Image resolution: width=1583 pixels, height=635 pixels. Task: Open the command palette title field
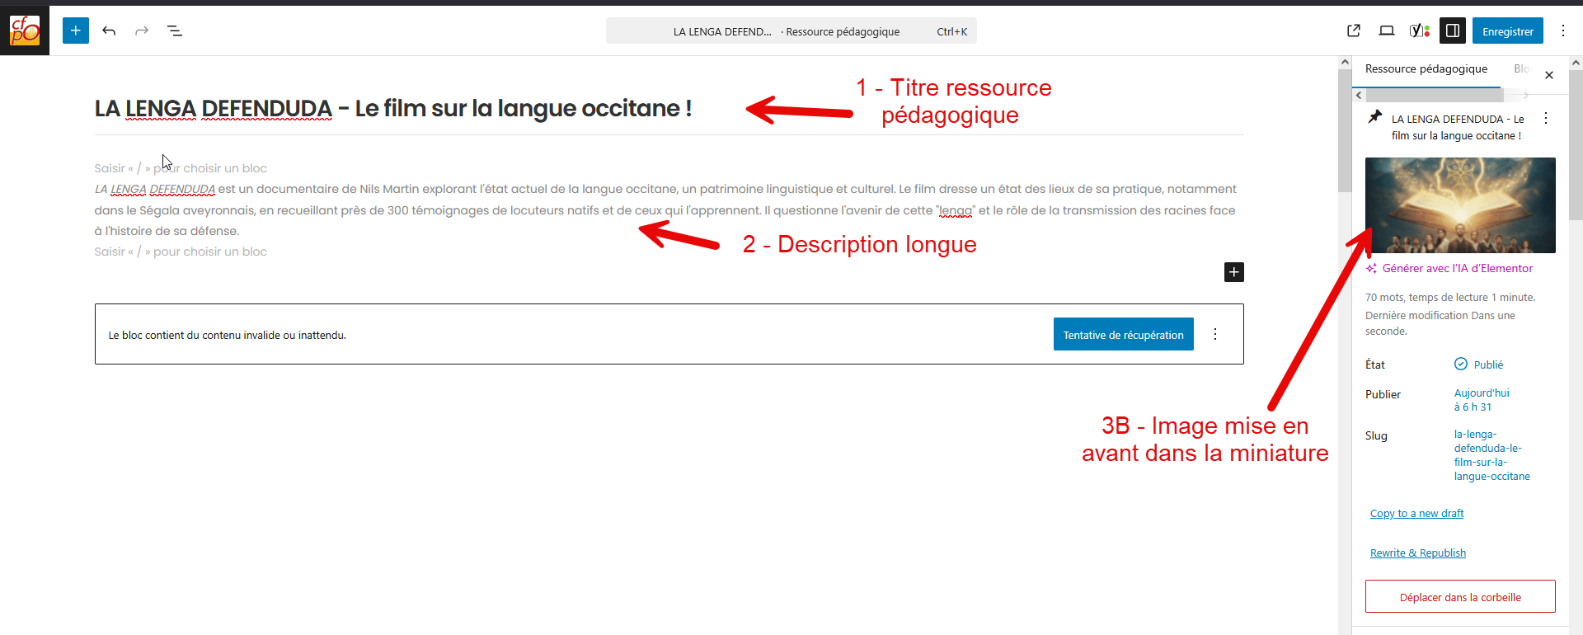[791, 31]
